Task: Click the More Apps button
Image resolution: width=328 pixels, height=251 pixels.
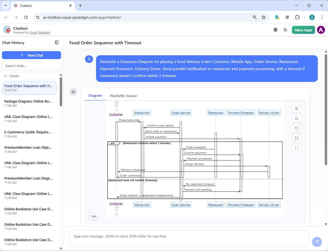Action: tap(304, 30)
